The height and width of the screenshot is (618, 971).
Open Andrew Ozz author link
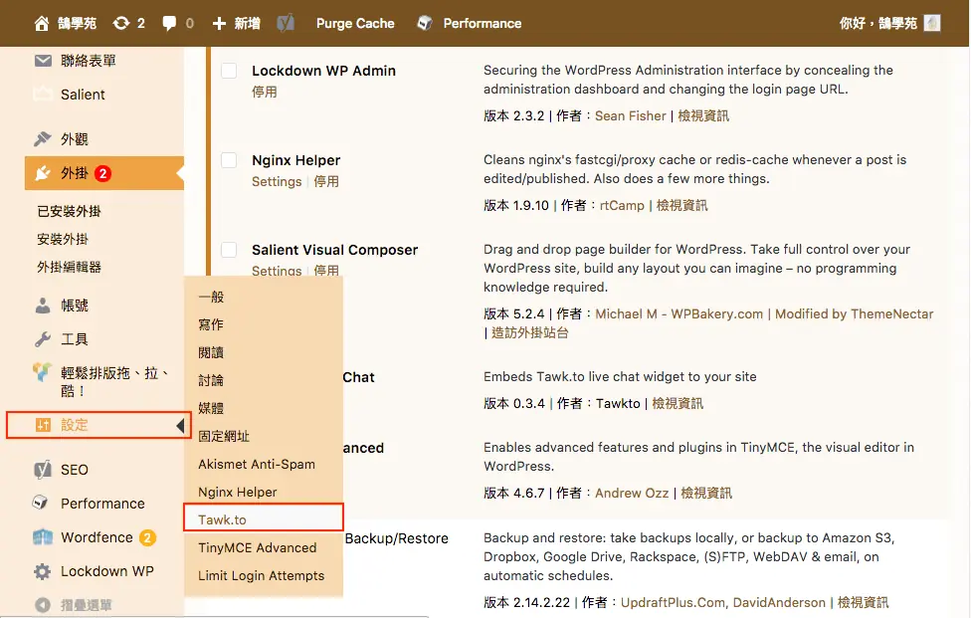tap(632, 493)
